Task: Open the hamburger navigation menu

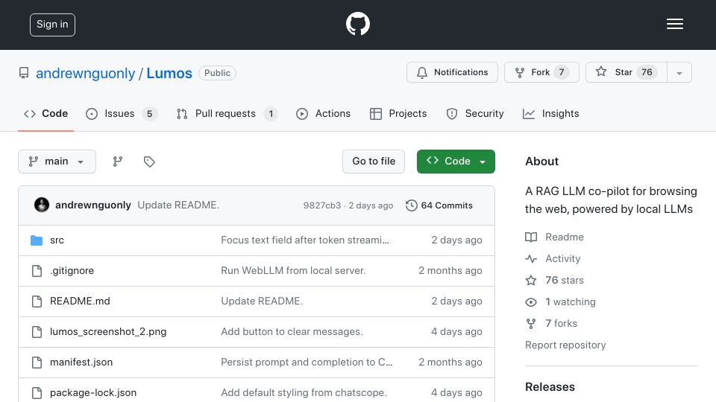Action: pyautogui.click(x=674, y=24)
